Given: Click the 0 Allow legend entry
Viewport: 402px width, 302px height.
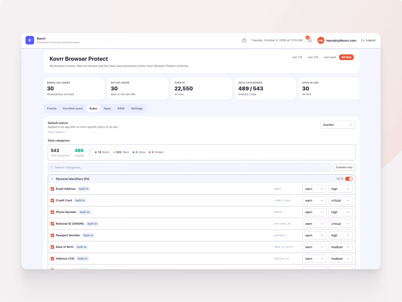Looking at the screenshot, I should [x=139, y=152].
